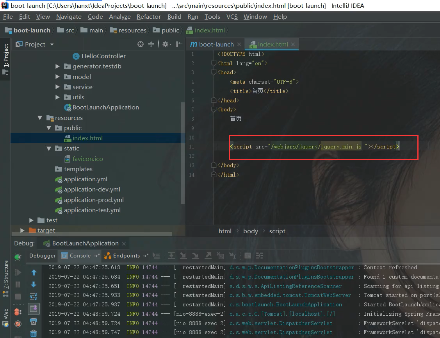The image size is (440, 338).
Task: Toggle scroll to end console icon
Action: (x=34, y=309)
